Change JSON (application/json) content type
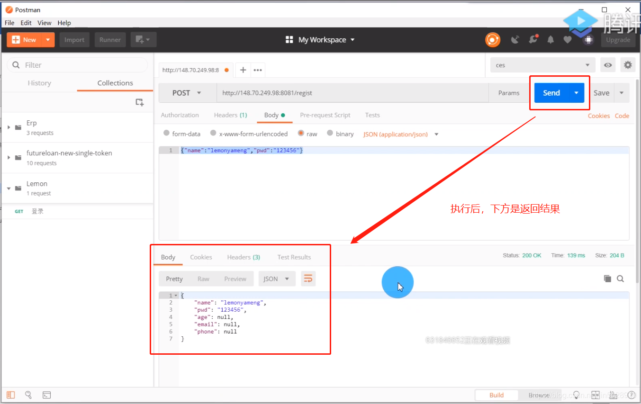 click(401, 134)
